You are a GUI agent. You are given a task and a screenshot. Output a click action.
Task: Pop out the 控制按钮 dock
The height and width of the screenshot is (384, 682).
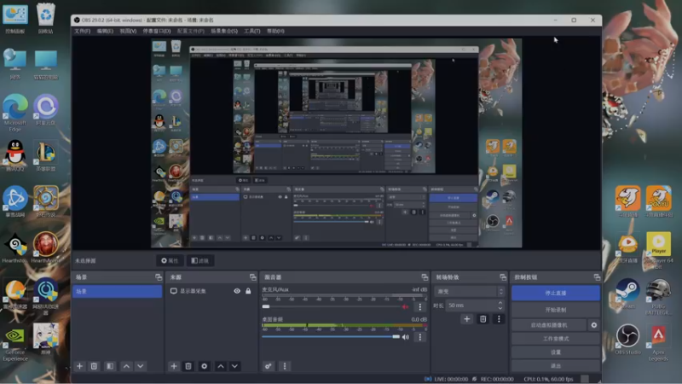coord(597,277)
